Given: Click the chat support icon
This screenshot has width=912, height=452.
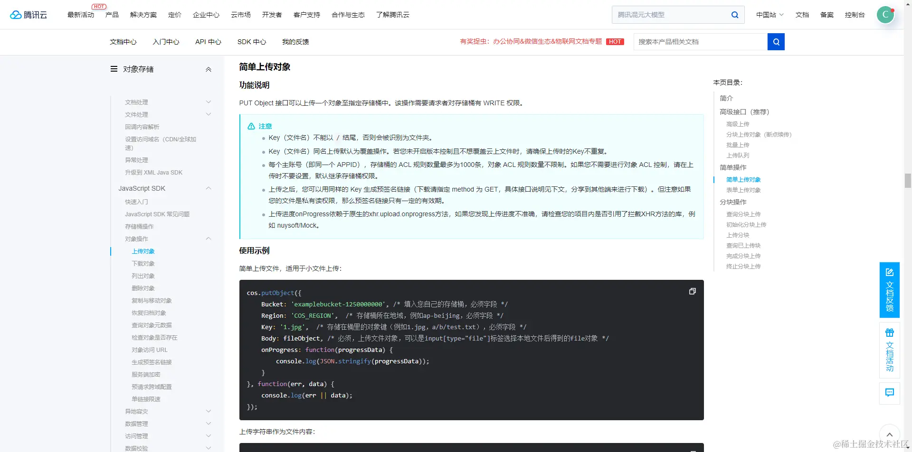Looking at the screenshot, I should tap(889, 393).
